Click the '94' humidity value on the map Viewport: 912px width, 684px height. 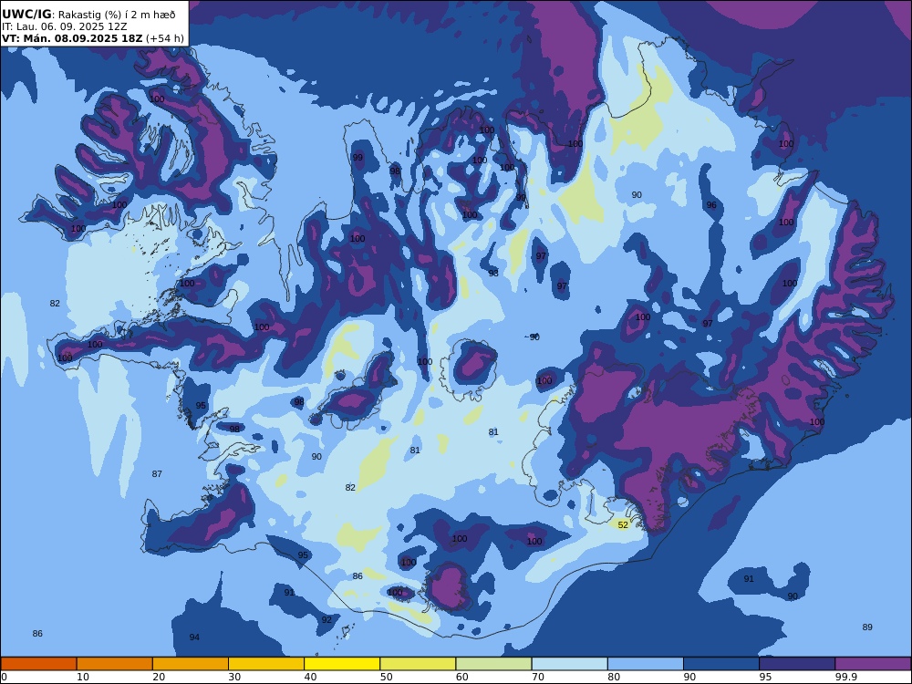pyautogui.click(x=194, y=637)
